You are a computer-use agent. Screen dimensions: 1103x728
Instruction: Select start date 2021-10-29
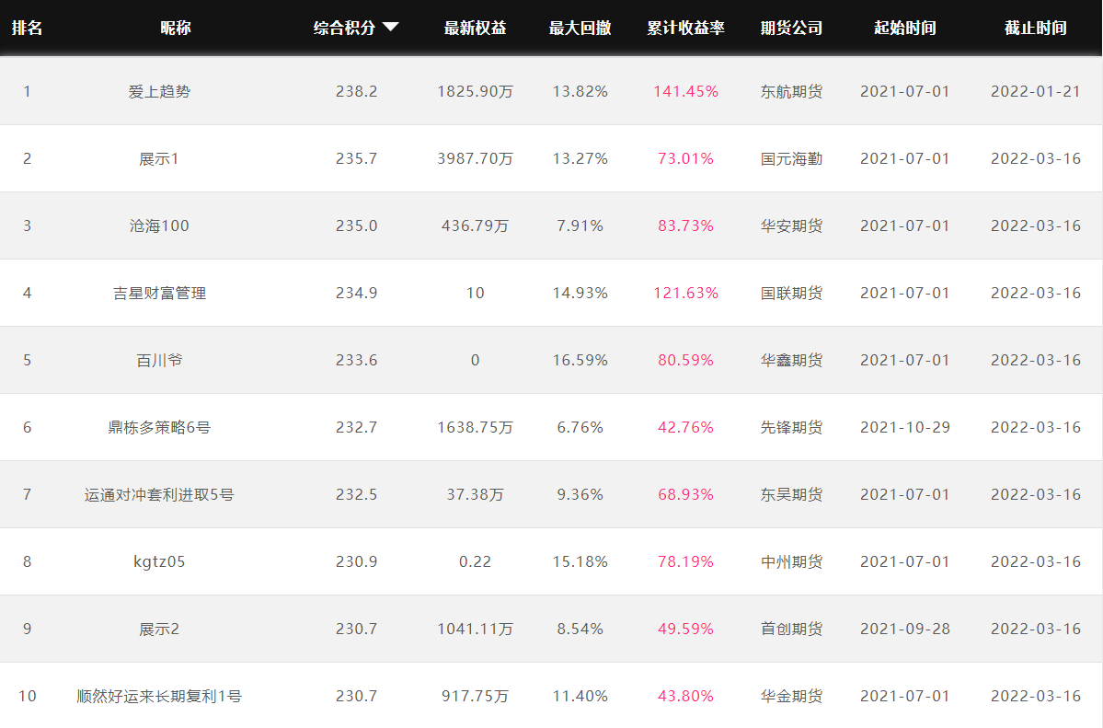click(905, 427)
